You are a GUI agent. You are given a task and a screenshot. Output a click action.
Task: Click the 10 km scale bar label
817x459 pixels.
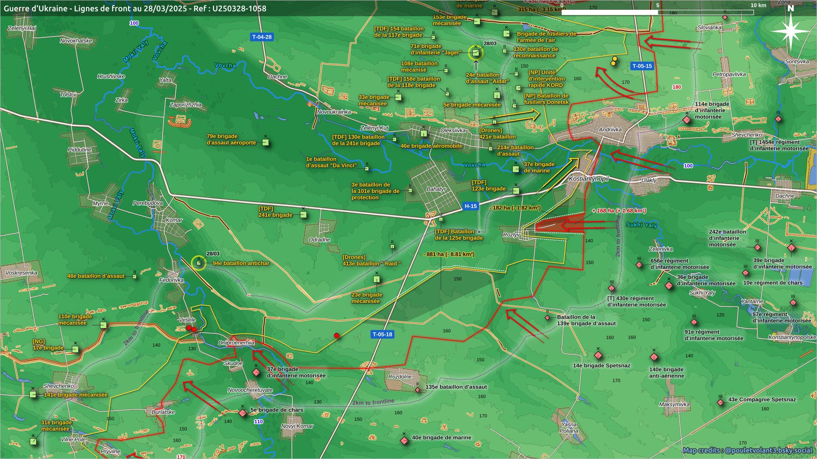(758, 5)
